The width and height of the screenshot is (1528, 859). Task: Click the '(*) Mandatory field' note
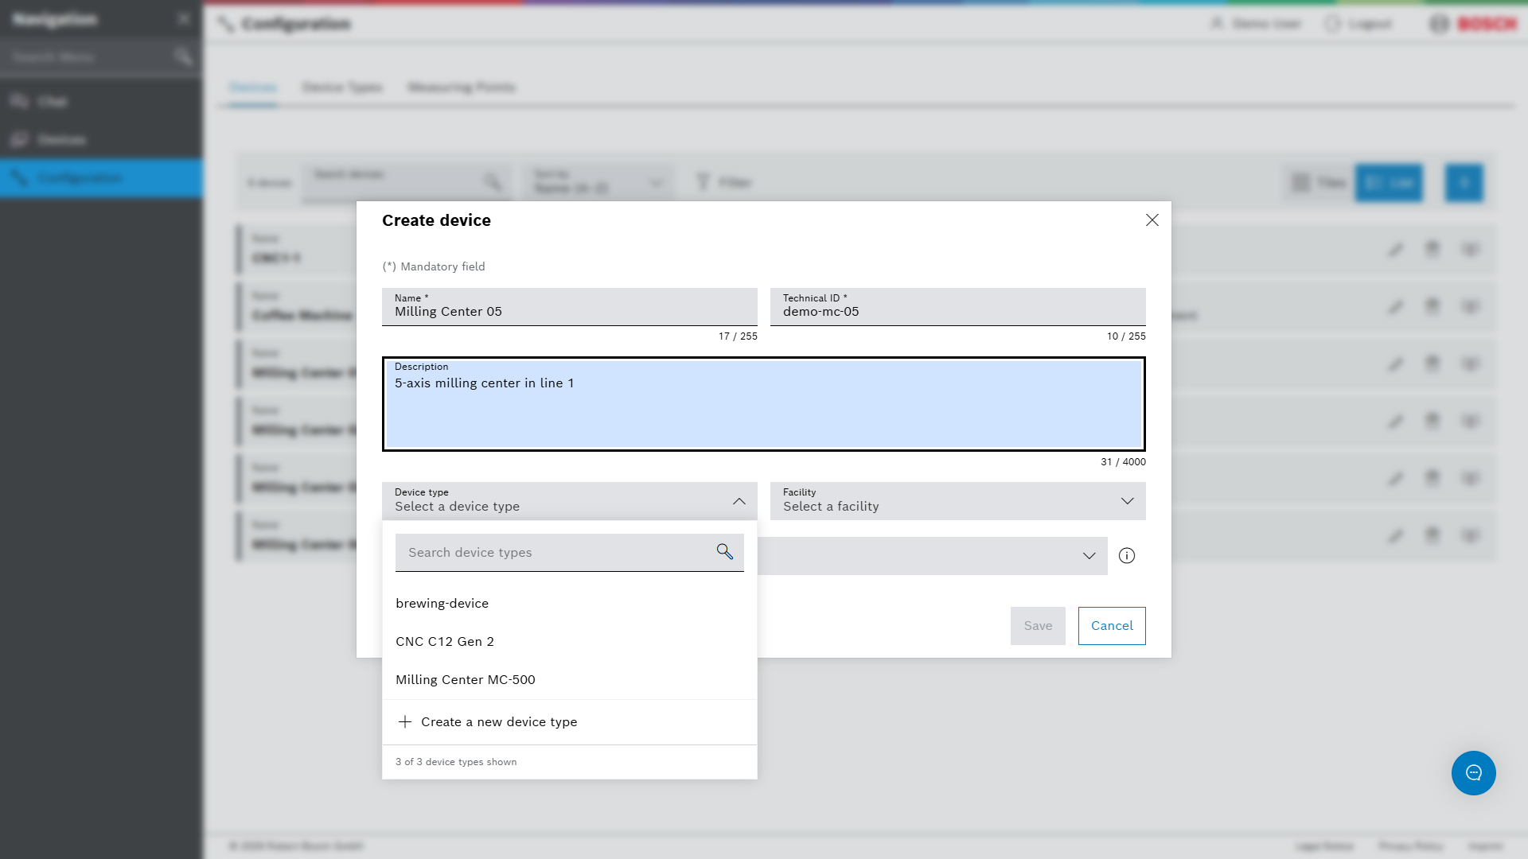pyautogui.click(x=434, y=267)
